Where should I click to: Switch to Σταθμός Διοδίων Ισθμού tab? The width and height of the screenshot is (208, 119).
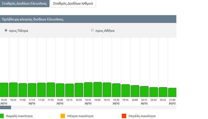(73, 4)
